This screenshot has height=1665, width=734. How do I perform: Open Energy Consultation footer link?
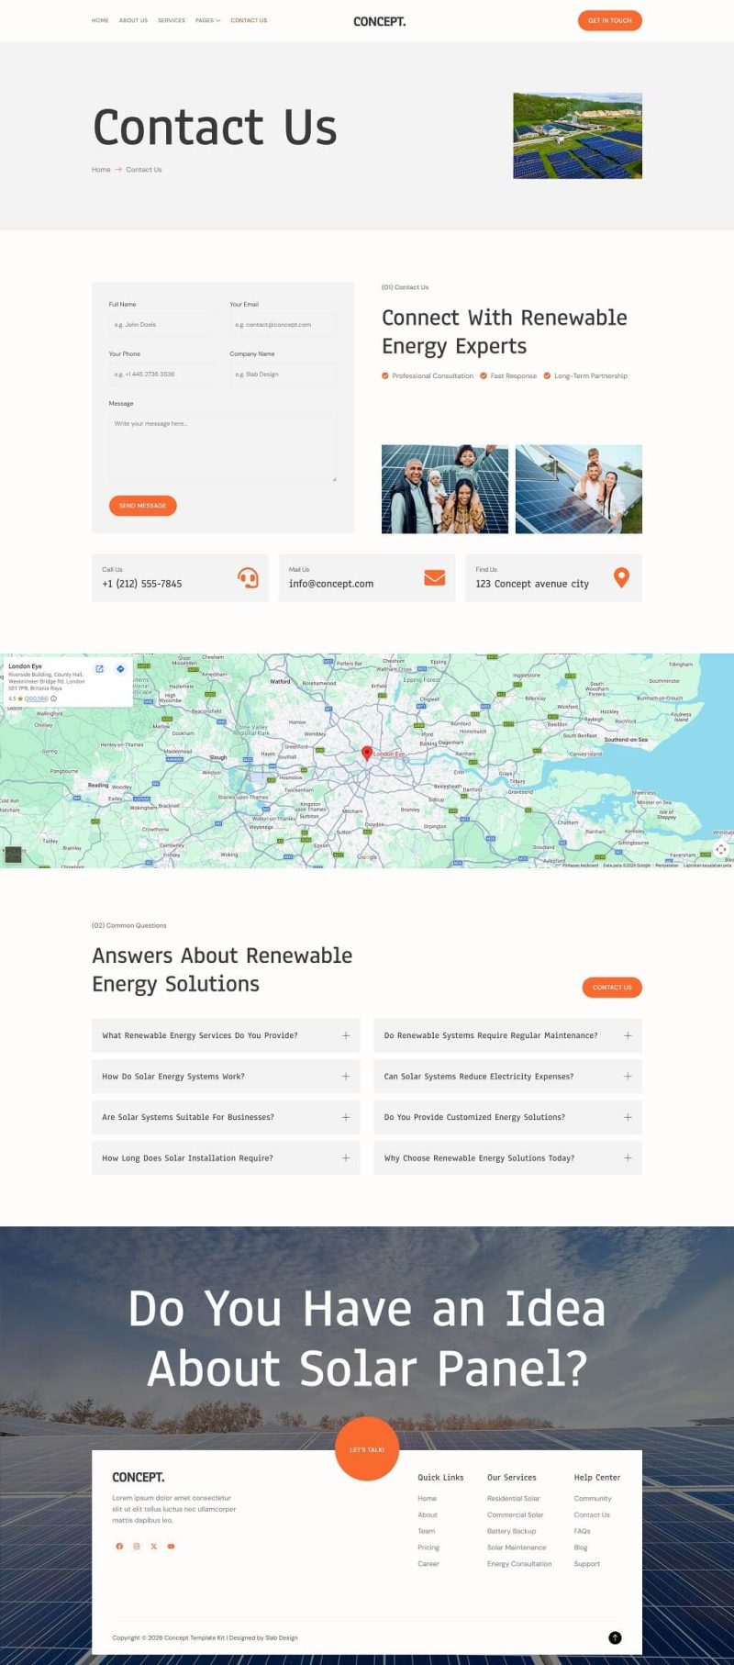(519, 1564)
